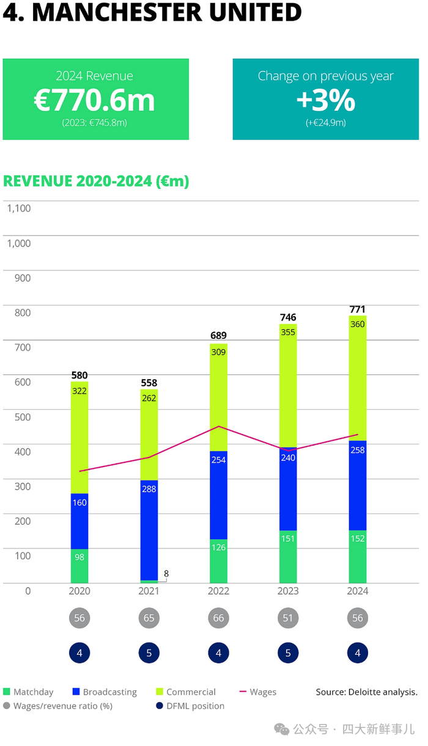Click the 0 y-axis label
Viewport: 428px width, 746px height.
[28, 591]
